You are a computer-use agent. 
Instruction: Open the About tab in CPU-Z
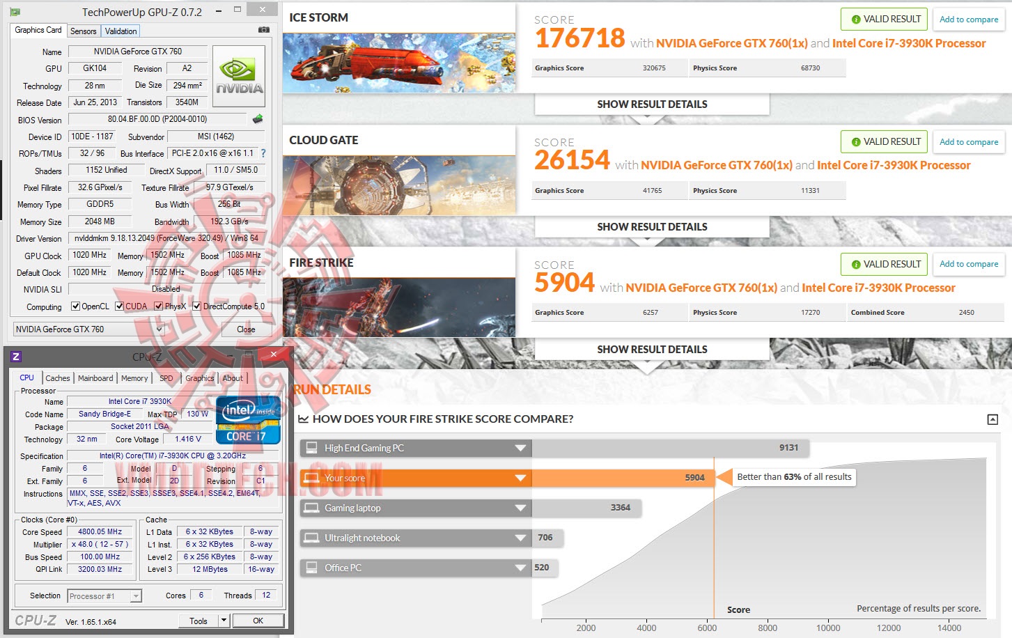[x=233, y=378]
